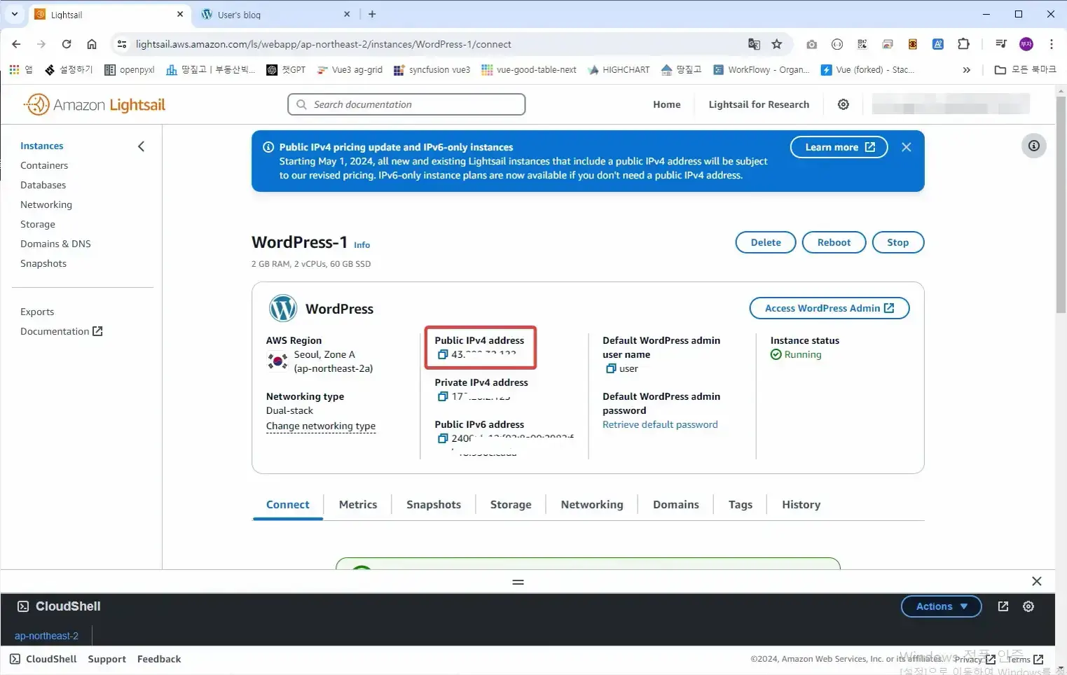1067x675 pixels.
Task: Click the translate page icon in address bar
Action: [755, 44]
